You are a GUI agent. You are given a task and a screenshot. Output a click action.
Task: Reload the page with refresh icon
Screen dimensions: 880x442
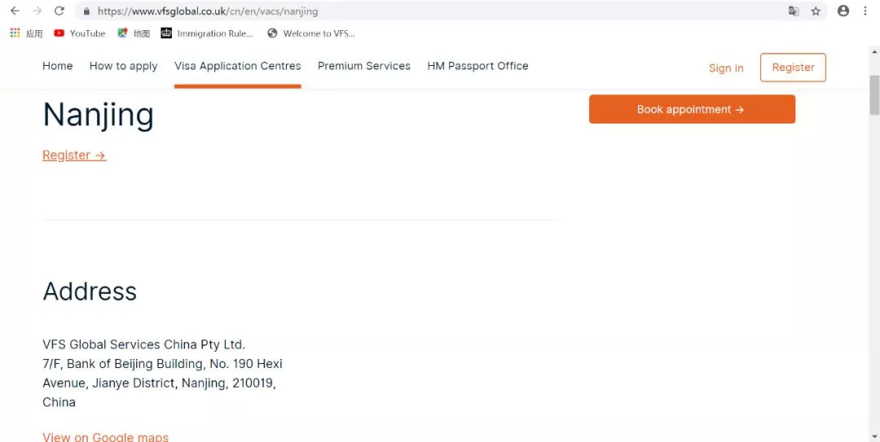[x=59, y=11]
